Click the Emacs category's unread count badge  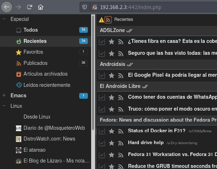coord(84,96)
